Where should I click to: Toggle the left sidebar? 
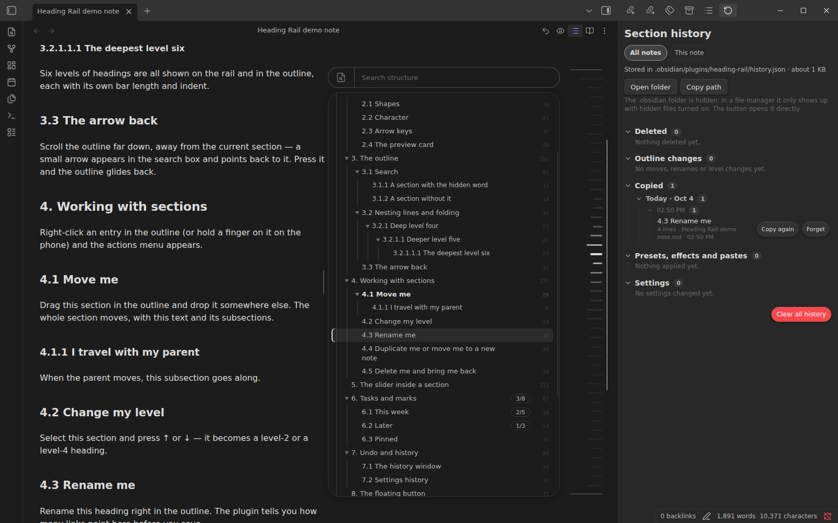[12, 10]
